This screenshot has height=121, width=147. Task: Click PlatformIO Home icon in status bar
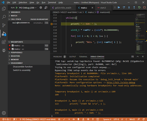click(59, 119)
